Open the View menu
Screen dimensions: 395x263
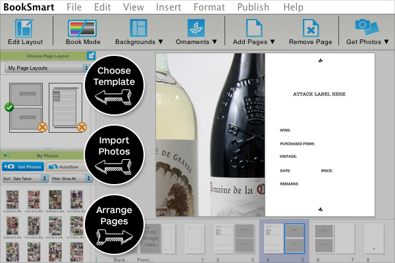pyautogui.click(x=134, y=7)
